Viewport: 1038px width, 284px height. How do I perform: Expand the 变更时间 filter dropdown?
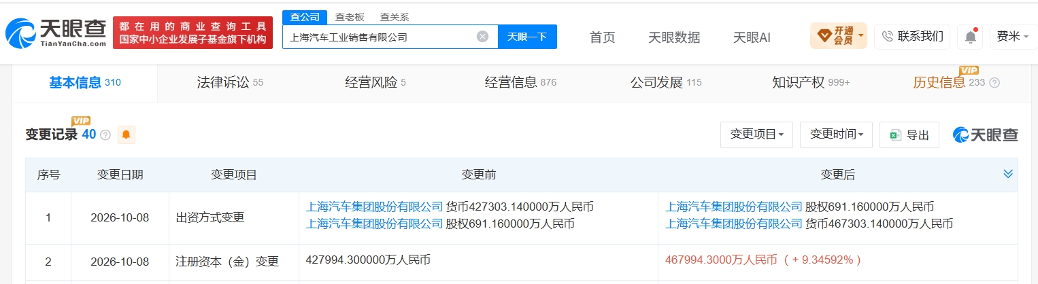[836, 135]
